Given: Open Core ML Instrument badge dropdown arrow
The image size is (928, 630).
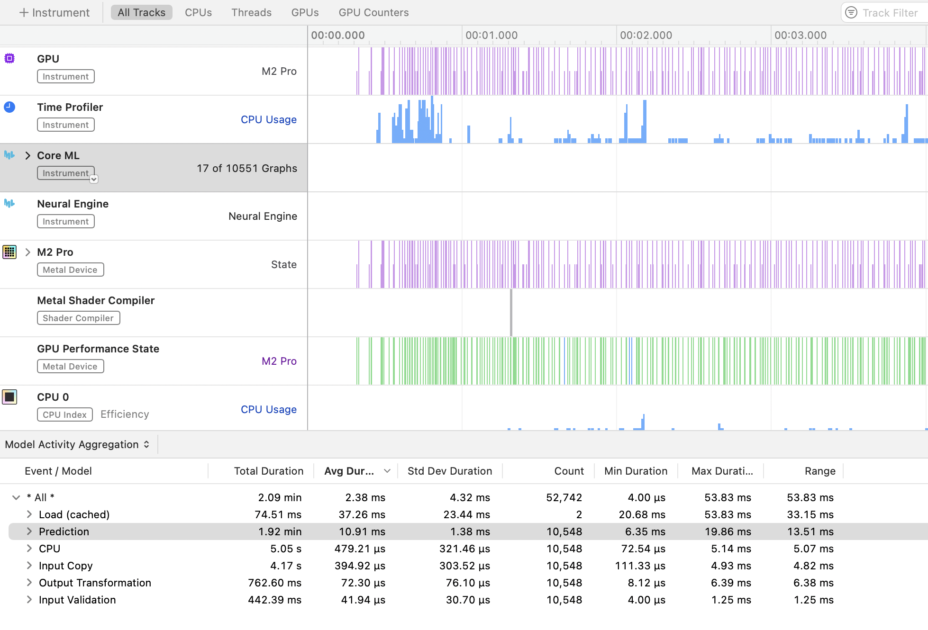Looking at the screenshot, I should pos(94,179).
